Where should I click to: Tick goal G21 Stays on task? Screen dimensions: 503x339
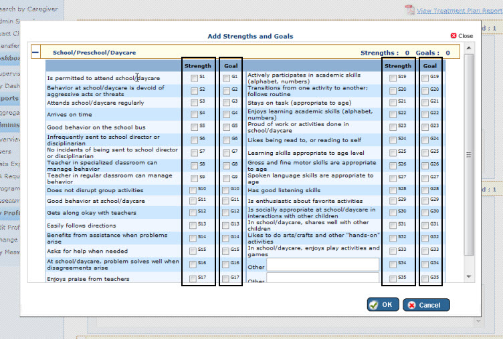[425, 103]
